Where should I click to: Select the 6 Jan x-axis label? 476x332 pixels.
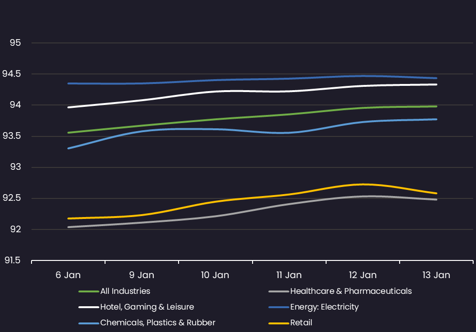(68, 275)
